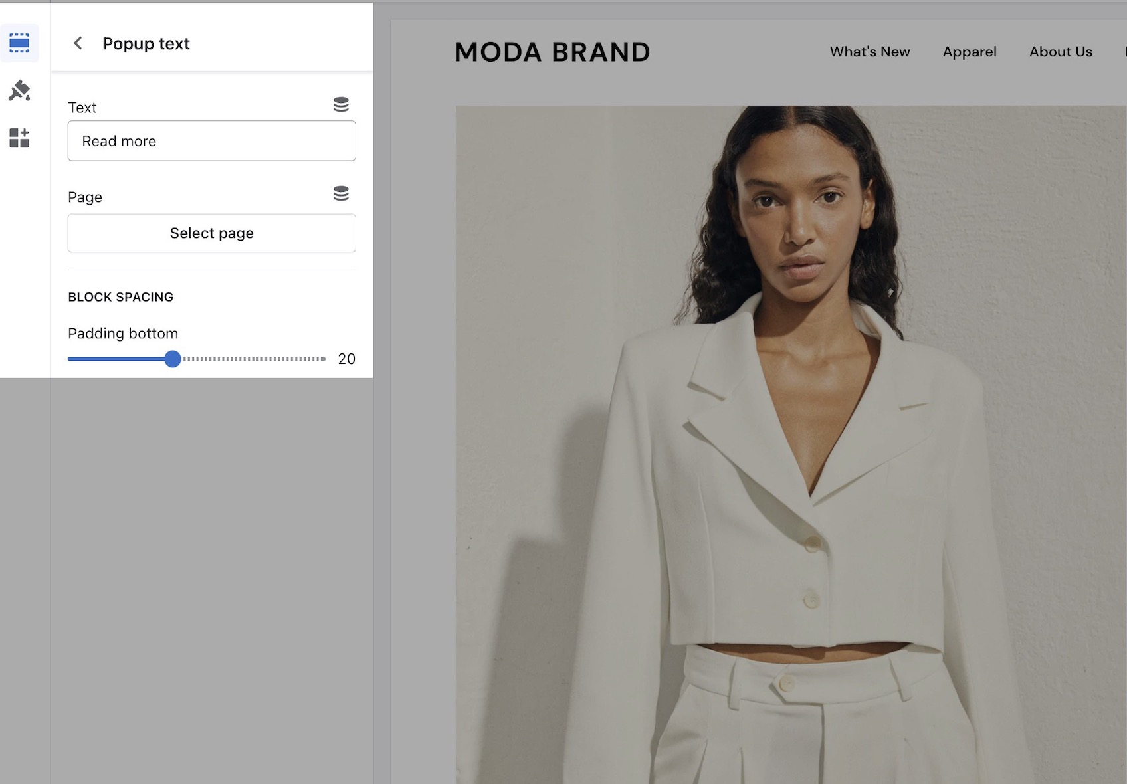Go back from Popup text panel

point(78,43)
